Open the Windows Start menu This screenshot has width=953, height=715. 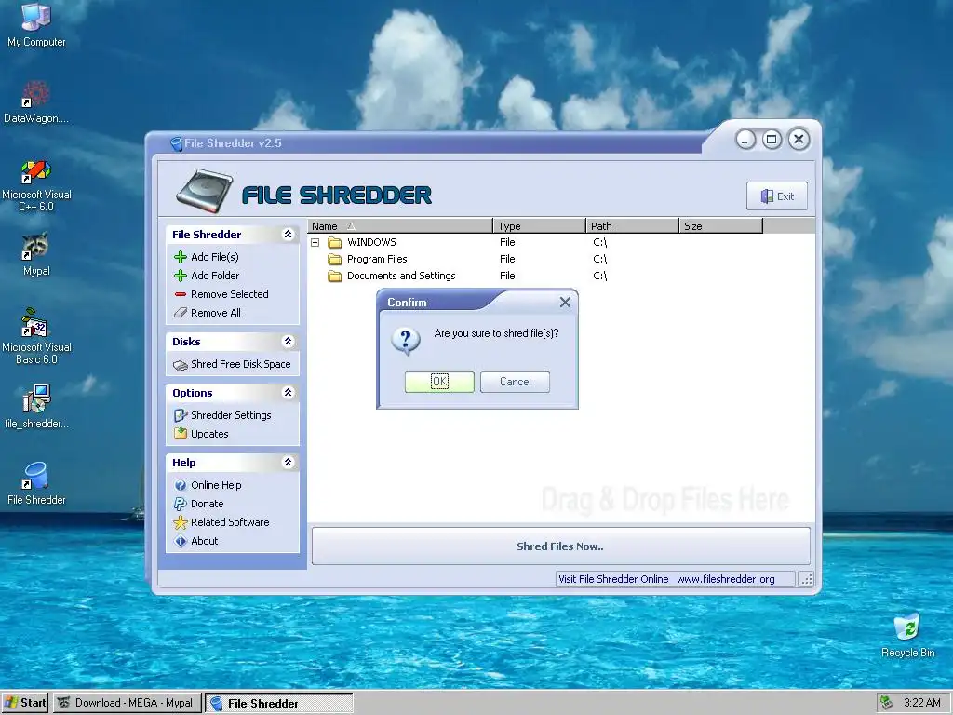[x=25, y=703]
